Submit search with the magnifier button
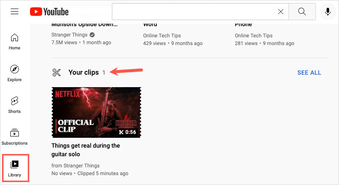339x185 pixels. click(x=302, y=12)
